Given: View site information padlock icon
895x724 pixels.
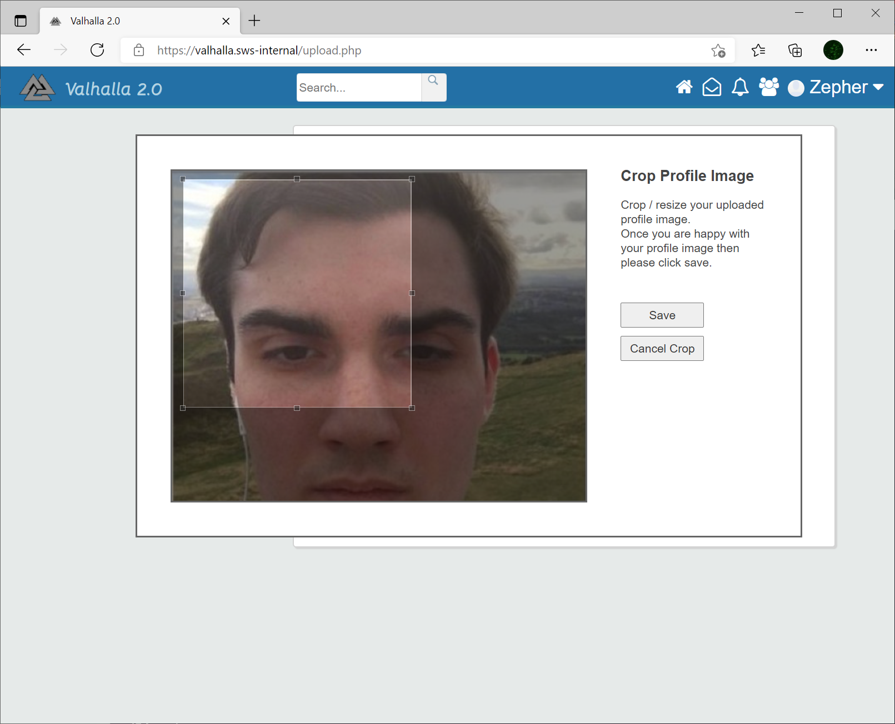Looking at the screenshot, I should tap(139, 50).
